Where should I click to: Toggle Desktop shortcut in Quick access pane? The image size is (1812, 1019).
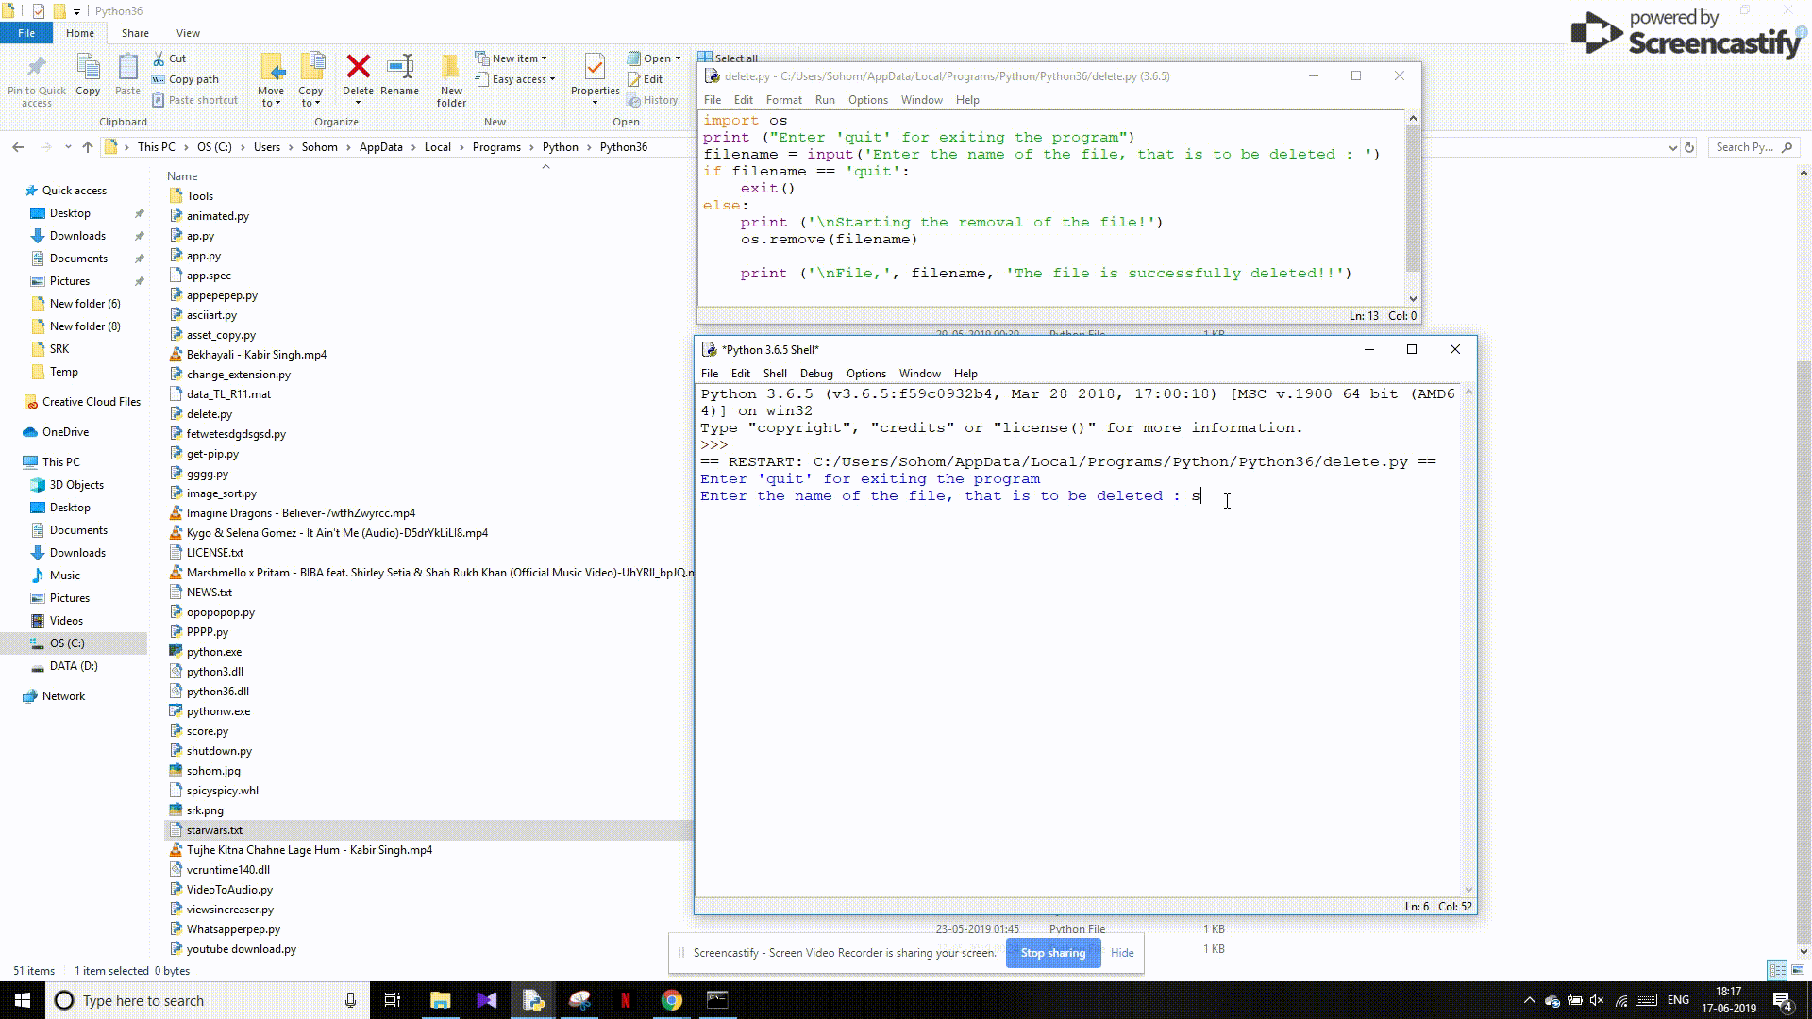69,212
